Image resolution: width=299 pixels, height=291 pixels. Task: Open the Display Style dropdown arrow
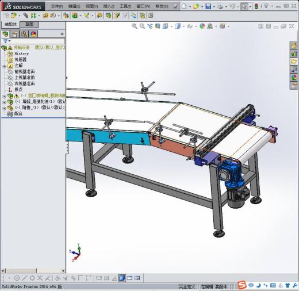tap(183, 26)
